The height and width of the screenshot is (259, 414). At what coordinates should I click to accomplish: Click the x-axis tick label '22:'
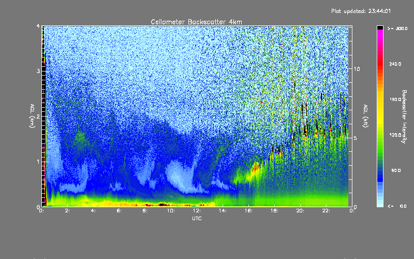326,211
